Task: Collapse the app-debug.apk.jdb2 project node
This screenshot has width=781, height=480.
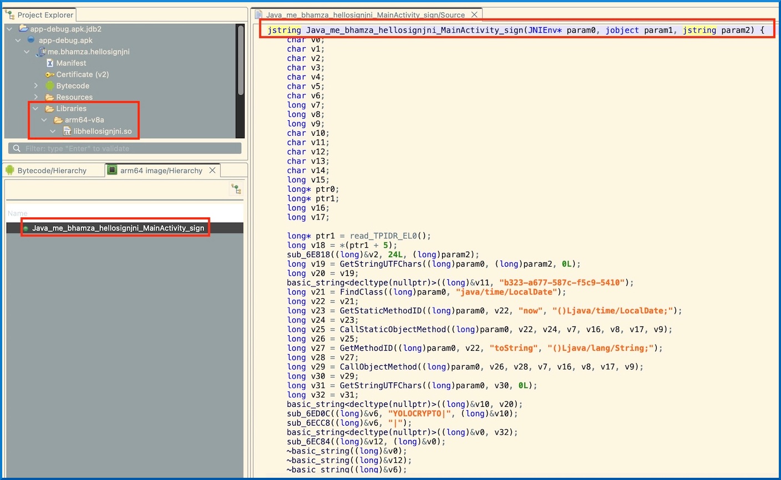Action: click(9, 29)
